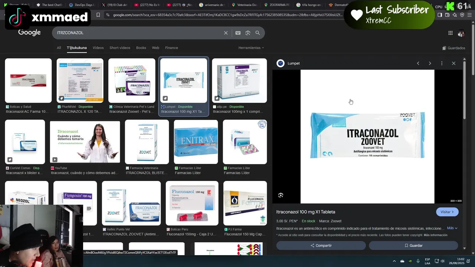The image size is (475, 267).
Task: Switch to the Videos tab
Action: pos(98,48)
